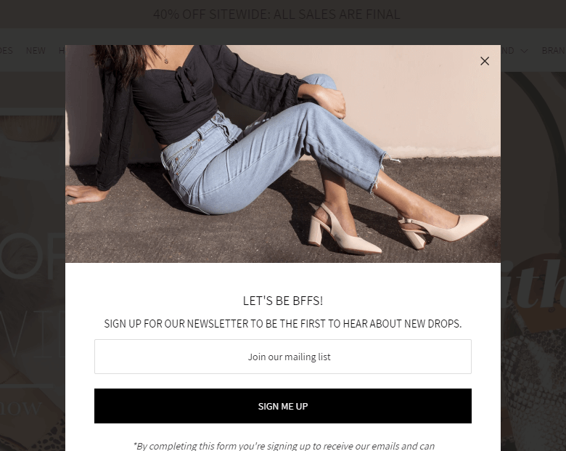
Task: Click the snakeskin print image in the background
Action: [x=533, y=389]
